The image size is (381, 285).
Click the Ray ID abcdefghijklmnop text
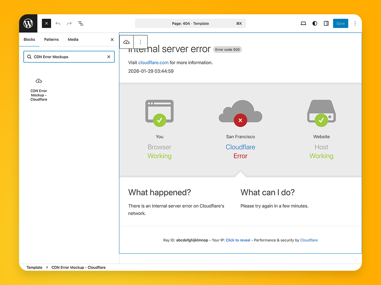click(x=186, y=240)
